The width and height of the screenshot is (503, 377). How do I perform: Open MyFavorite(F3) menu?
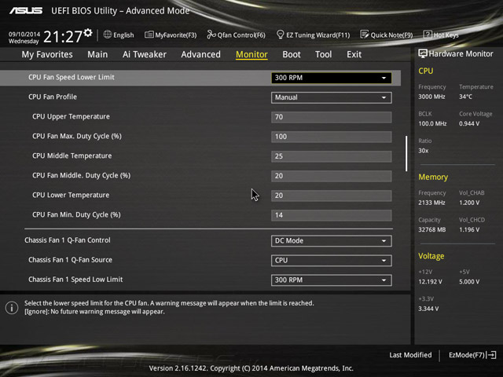pyautogui.click(x=171, y=35)
